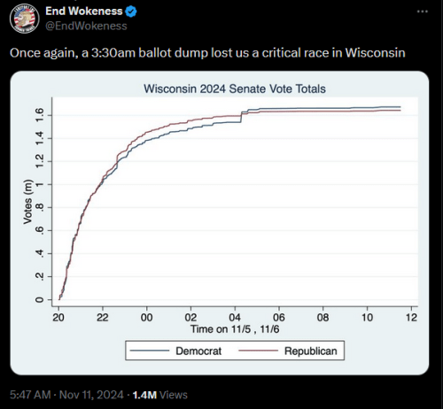Click the Votes (m) y-axis label
Image resolution: width=443 pixels, height=409 pixels.
click(27, 202)
